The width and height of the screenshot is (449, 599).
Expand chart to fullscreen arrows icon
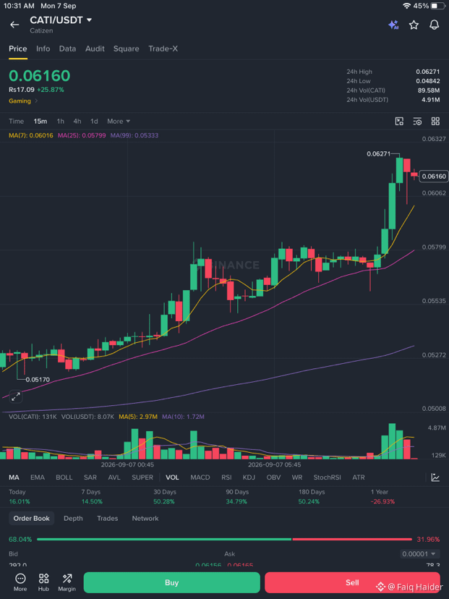[16, 397]
